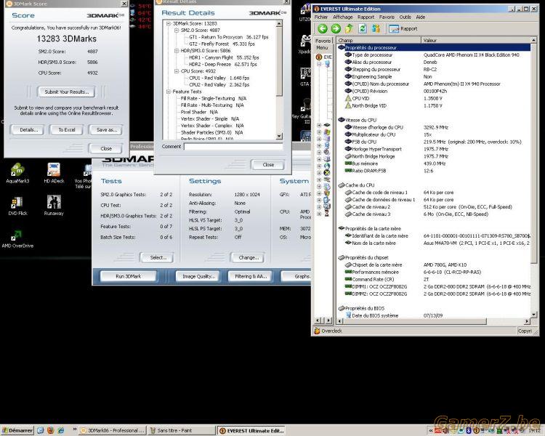
Task: Select the computer monitor icon in the EVEREST tree
Action: coord(327,65)
